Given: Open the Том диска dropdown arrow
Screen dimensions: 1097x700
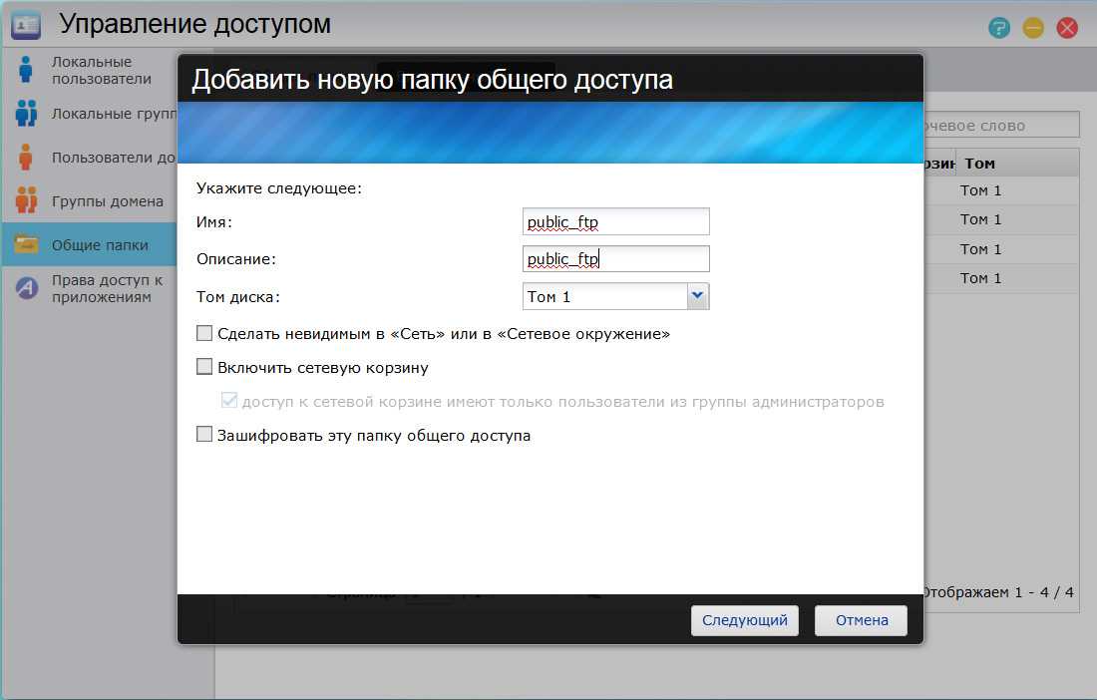Looking at the screenshot, I should tap(698, 296).
